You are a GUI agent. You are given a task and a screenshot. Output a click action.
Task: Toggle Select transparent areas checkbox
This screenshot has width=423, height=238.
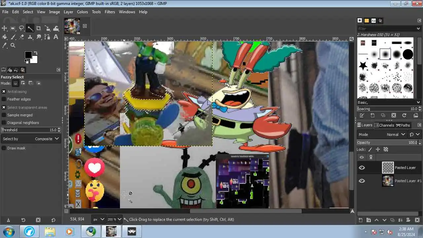point(4,107)
